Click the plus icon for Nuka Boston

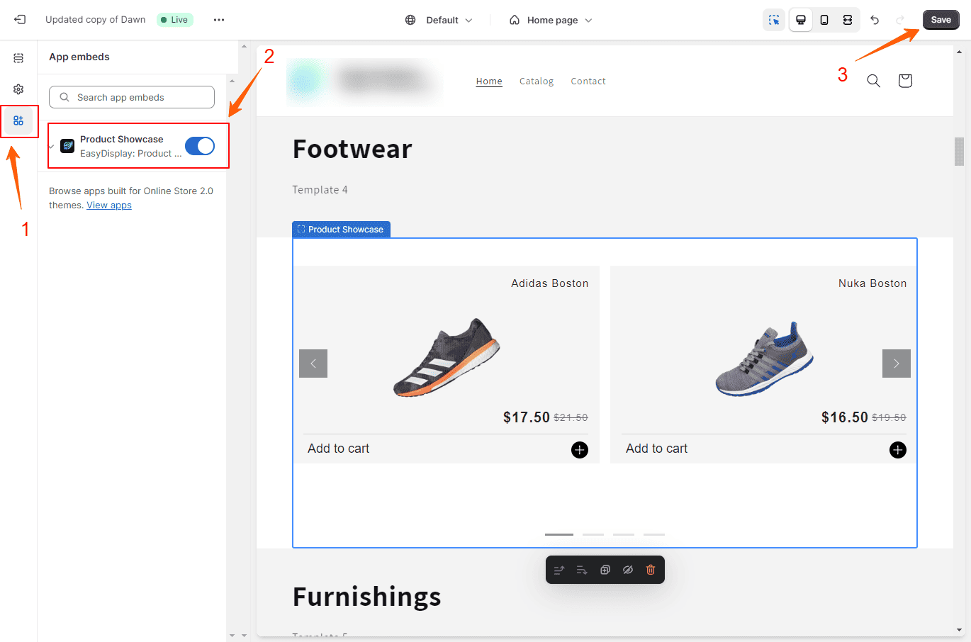pyautogui.click(x=898, y=450)
